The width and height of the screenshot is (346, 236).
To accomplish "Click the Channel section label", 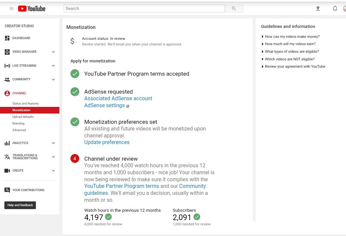I will (x=19, y=93).
